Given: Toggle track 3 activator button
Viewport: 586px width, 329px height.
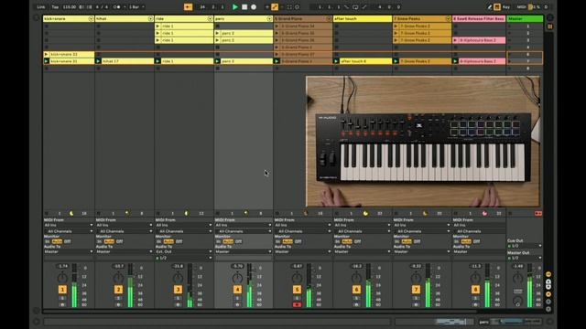Looking at the screenshot, I should point(178,290).
